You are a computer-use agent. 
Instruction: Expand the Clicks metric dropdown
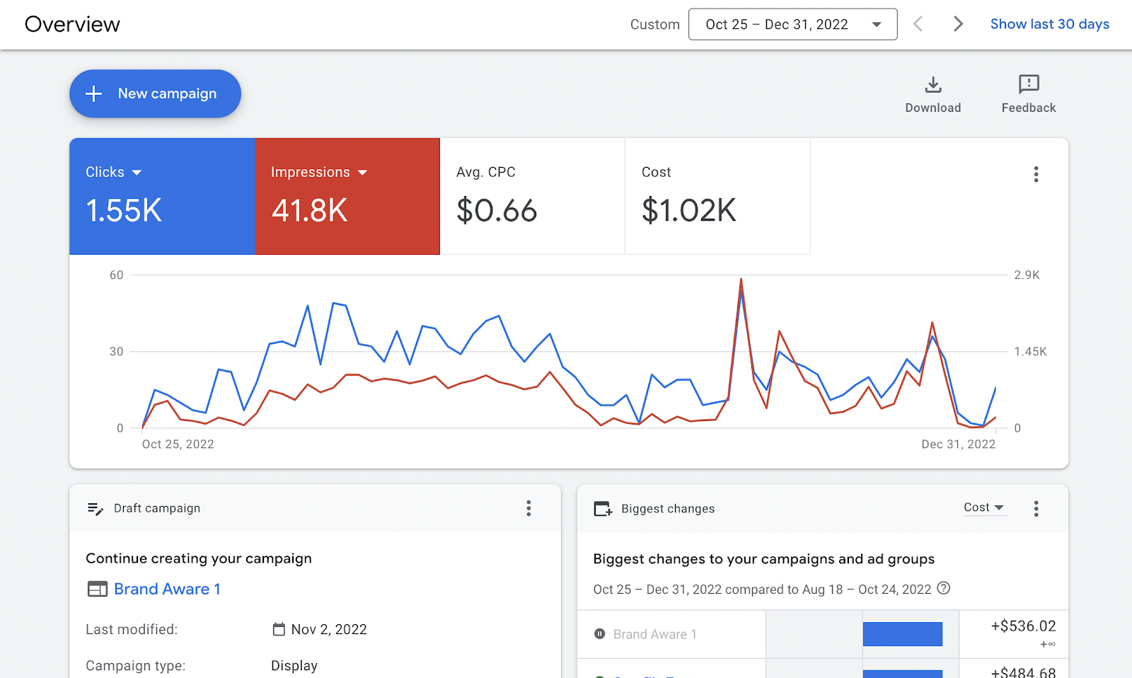coord(137,173)
